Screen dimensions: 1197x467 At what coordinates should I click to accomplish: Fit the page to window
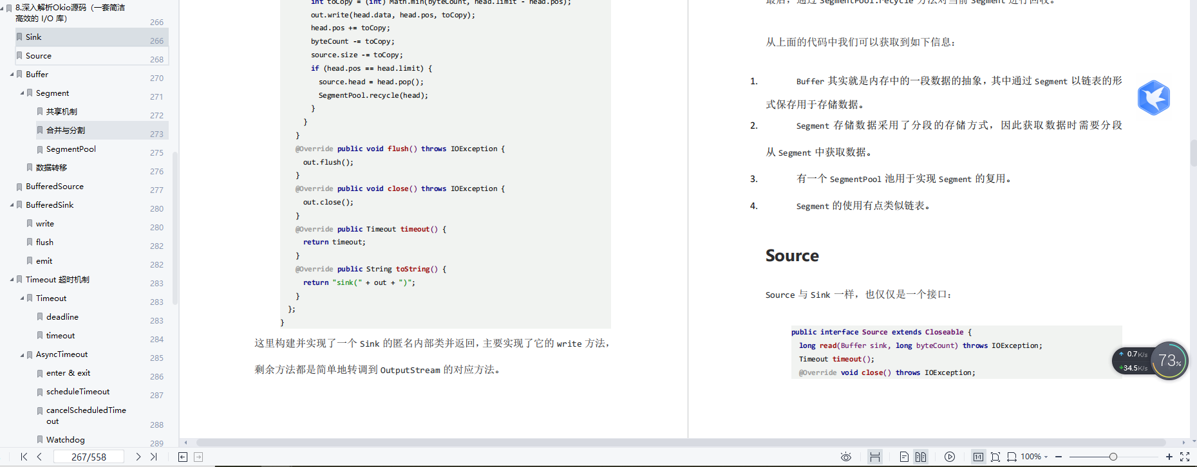point(995,457)
